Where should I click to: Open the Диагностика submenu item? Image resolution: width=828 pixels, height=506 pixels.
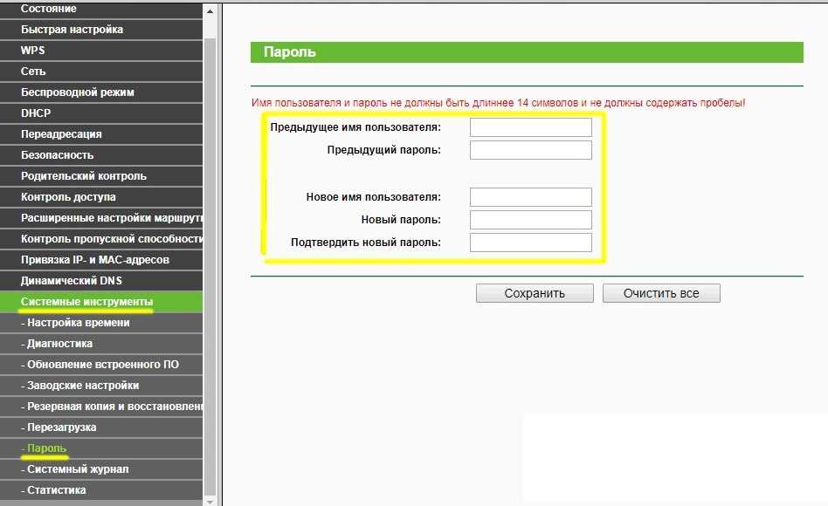pyautogui.click(x=59, y=344)
